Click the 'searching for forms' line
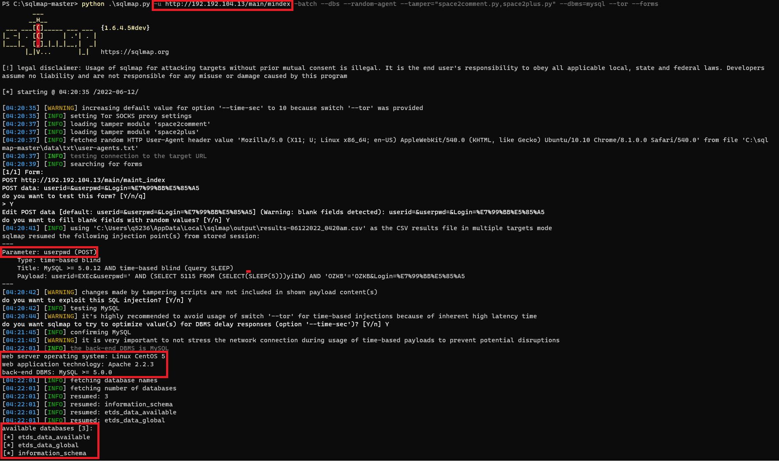Screen dimensions: 779x462 click(72, 164)
